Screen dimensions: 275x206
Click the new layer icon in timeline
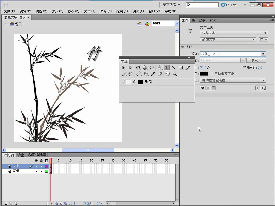point(6,203)
